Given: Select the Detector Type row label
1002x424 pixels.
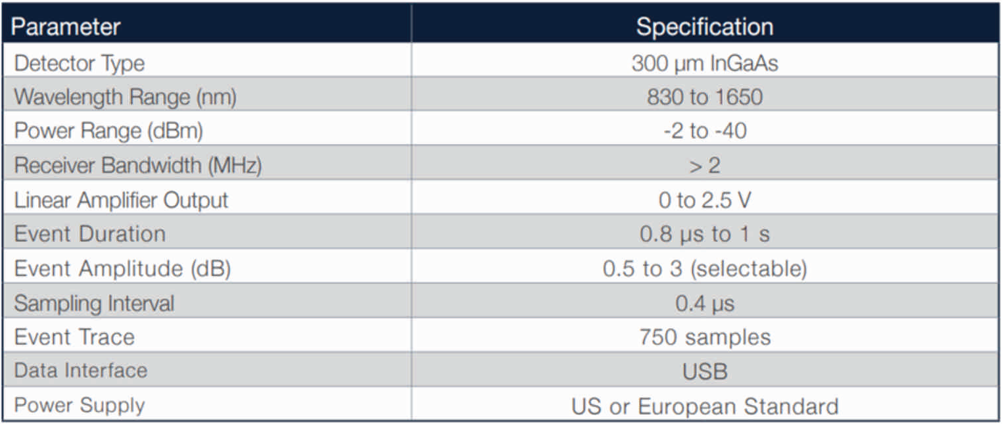Looking at the screenshot, I should (x=79, y=63).
